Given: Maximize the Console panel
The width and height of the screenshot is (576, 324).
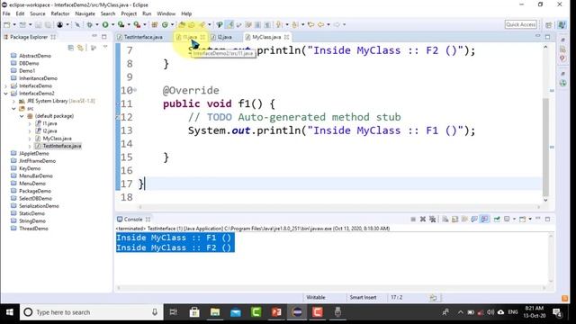Looking at the screenshot, I should (x=548, y=220).
